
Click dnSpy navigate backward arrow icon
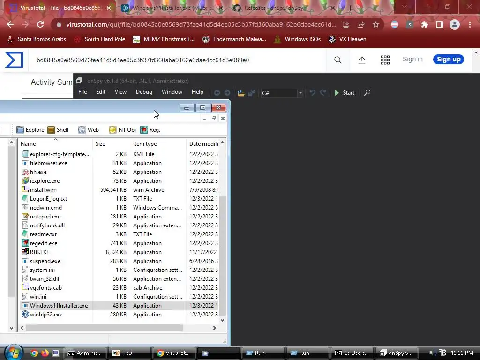point(217,93)
